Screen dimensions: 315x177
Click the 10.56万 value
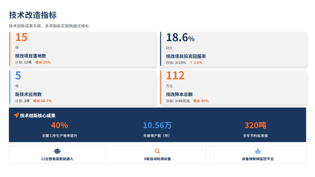pos(157,125)
